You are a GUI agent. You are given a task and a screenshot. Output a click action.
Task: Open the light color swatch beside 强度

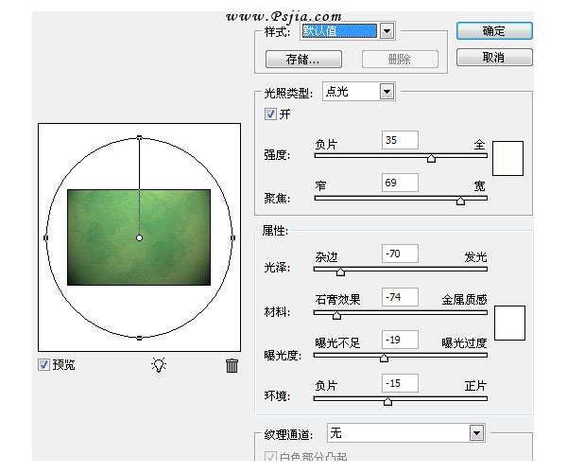508,158
